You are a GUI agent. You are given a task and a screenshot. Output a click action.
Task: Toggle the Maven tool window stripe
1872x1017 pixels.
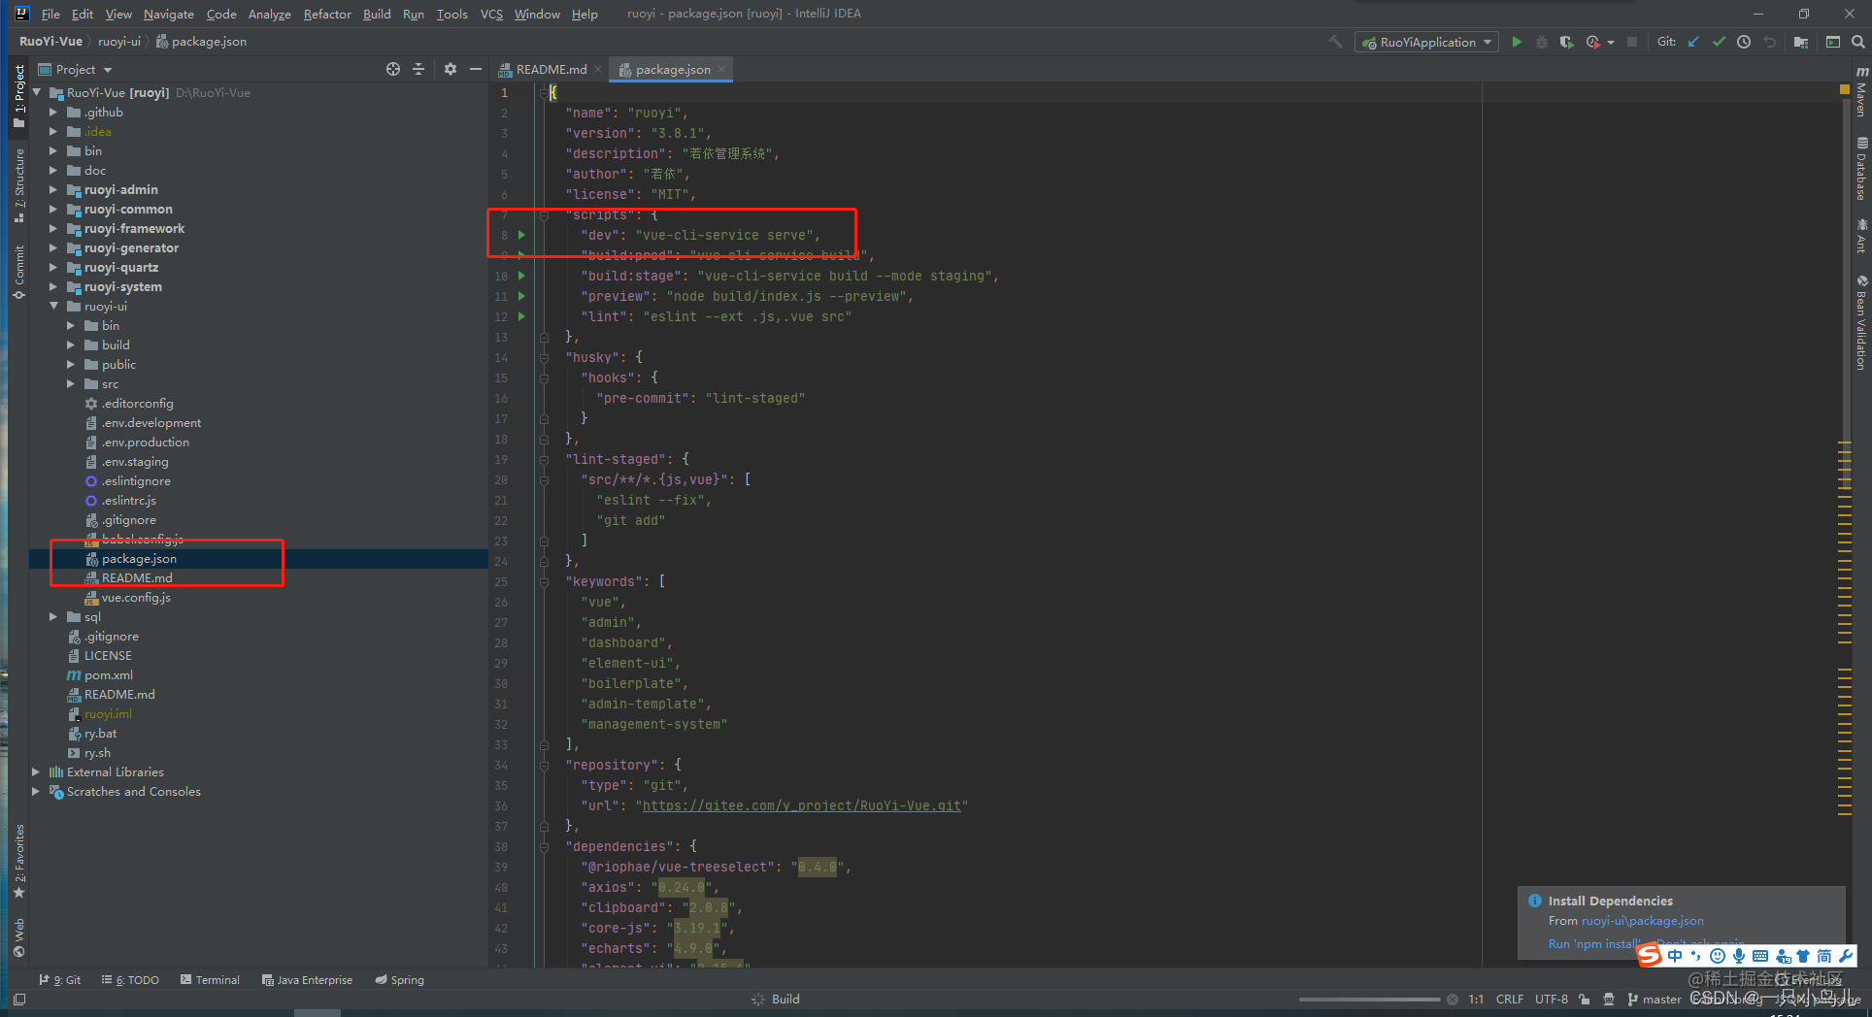[x=1861, y=92]
